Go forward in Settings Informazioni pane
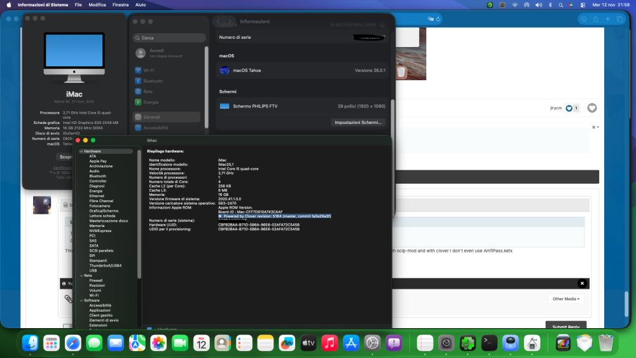Image resolution: width=636 pixels, height=358 pixels. 230,22
